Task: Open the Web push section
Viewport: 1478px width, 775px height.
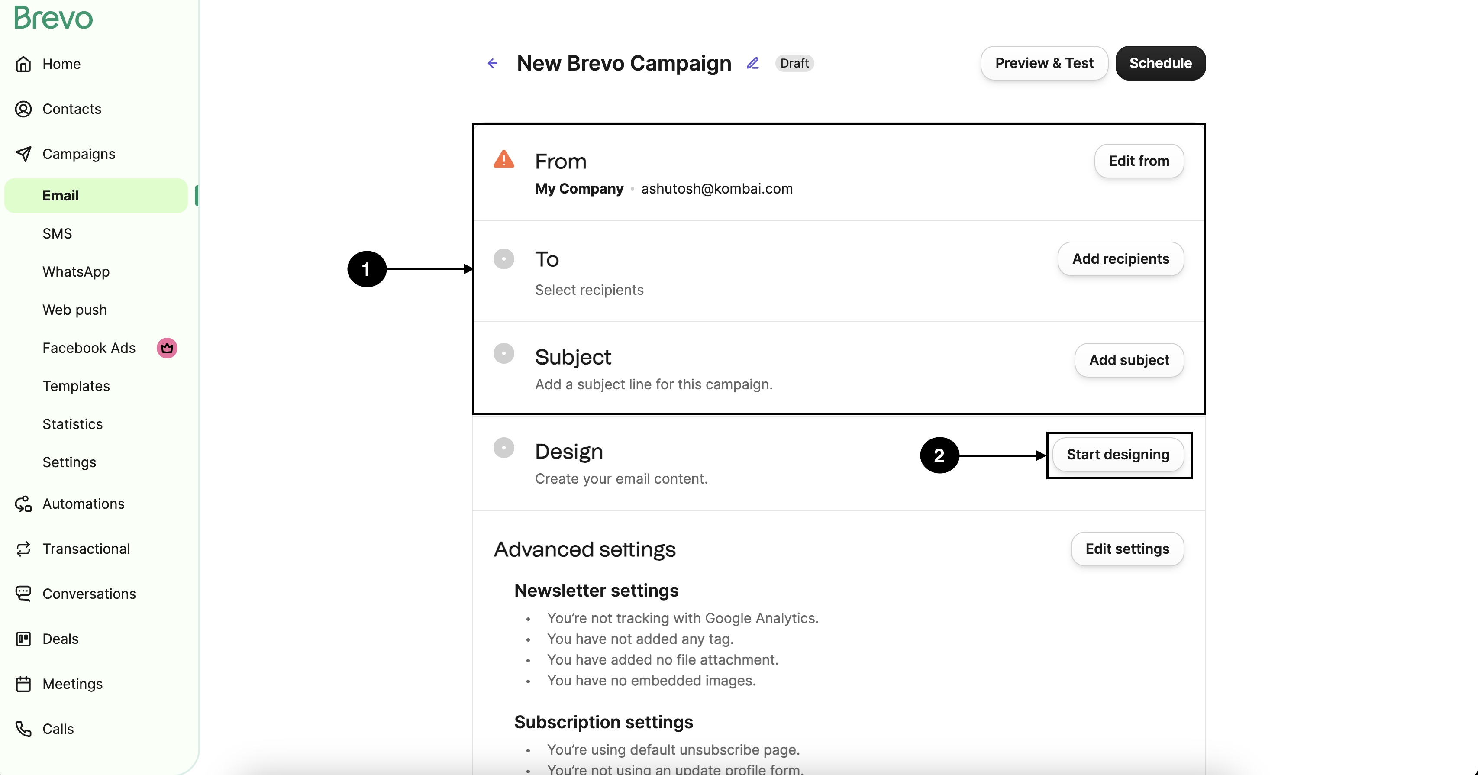Action: pos(74,310)
